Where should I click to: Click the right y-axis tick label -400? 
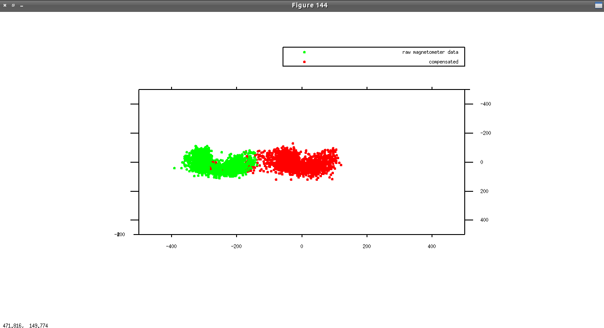click(485, 104)
